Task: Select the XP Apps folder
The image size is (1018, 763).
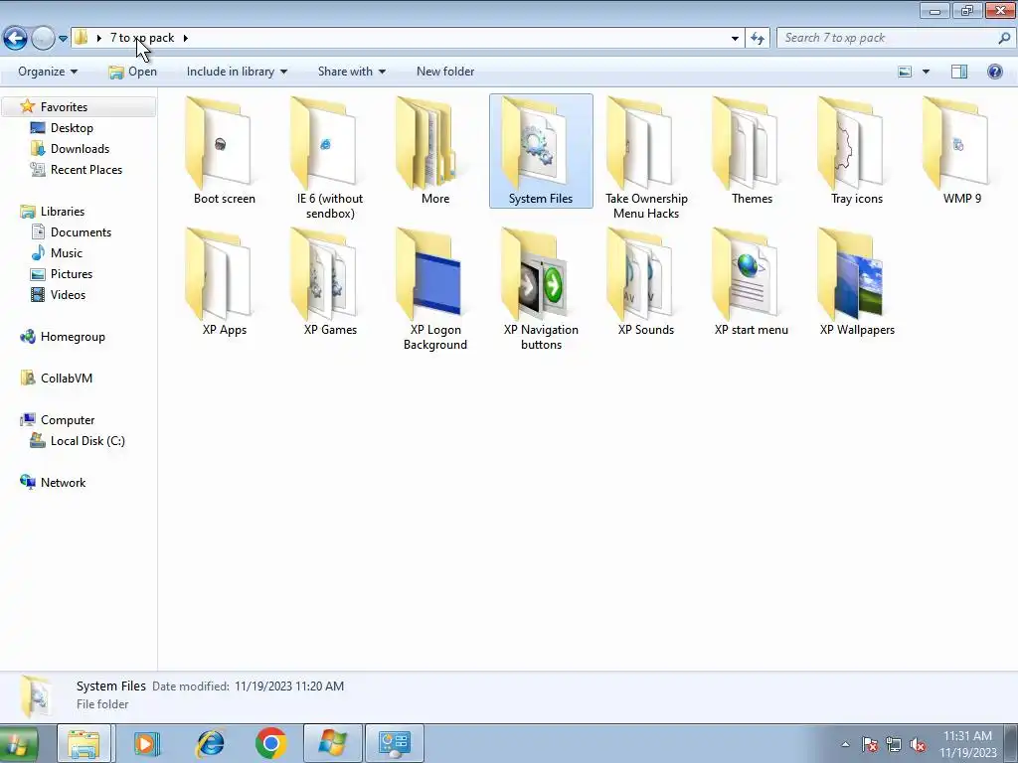Action: (224, 281)
